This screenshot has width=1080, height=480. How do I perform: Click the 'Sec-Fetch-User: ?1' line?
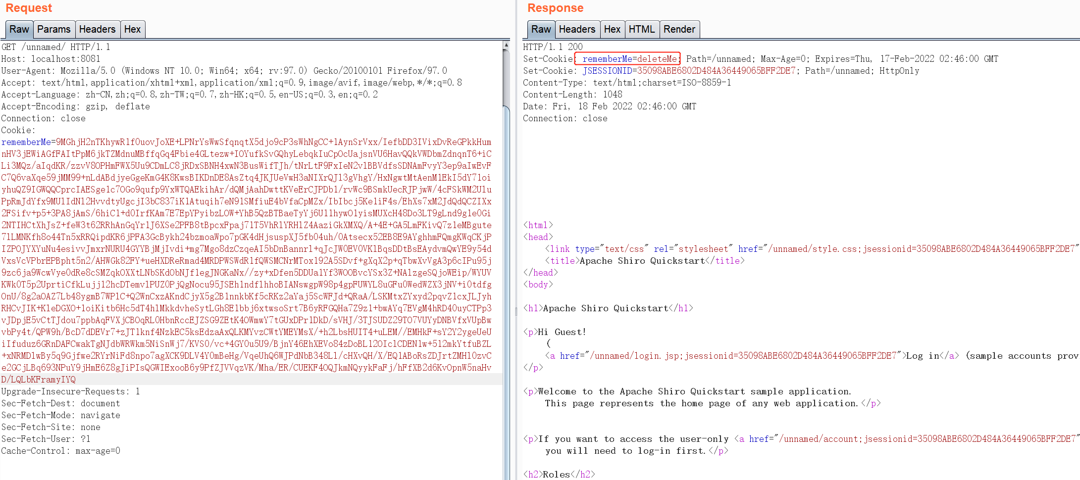(46, 439)
